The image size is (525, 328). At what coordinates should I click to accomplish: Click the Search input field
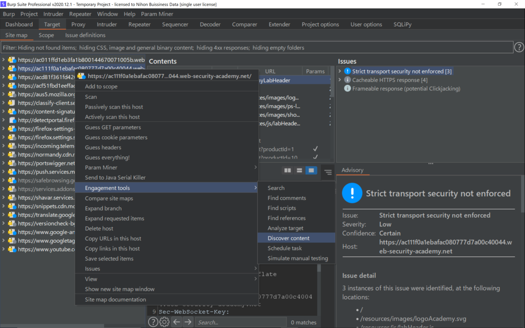[x=241, y=322]
